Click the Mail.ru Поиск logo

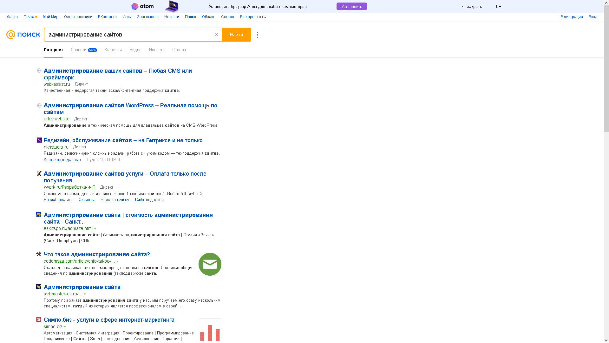coord(23,35)
